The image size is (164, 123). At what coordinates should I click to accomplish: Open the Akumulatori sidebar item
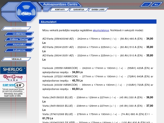click(x=19, y=45)
